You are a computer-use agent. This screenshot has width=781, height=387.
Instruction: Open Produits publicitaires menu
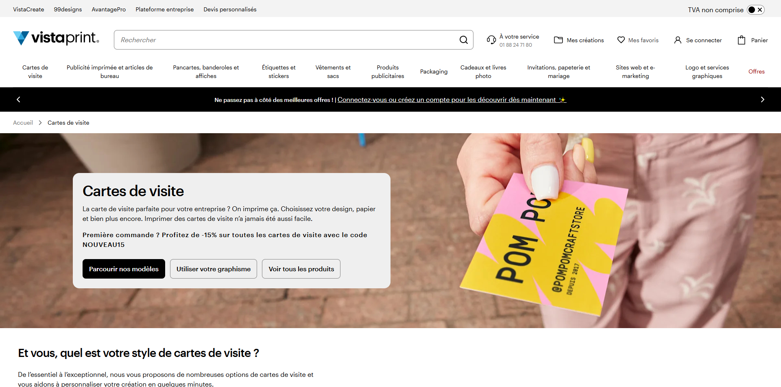coord(388,71)
